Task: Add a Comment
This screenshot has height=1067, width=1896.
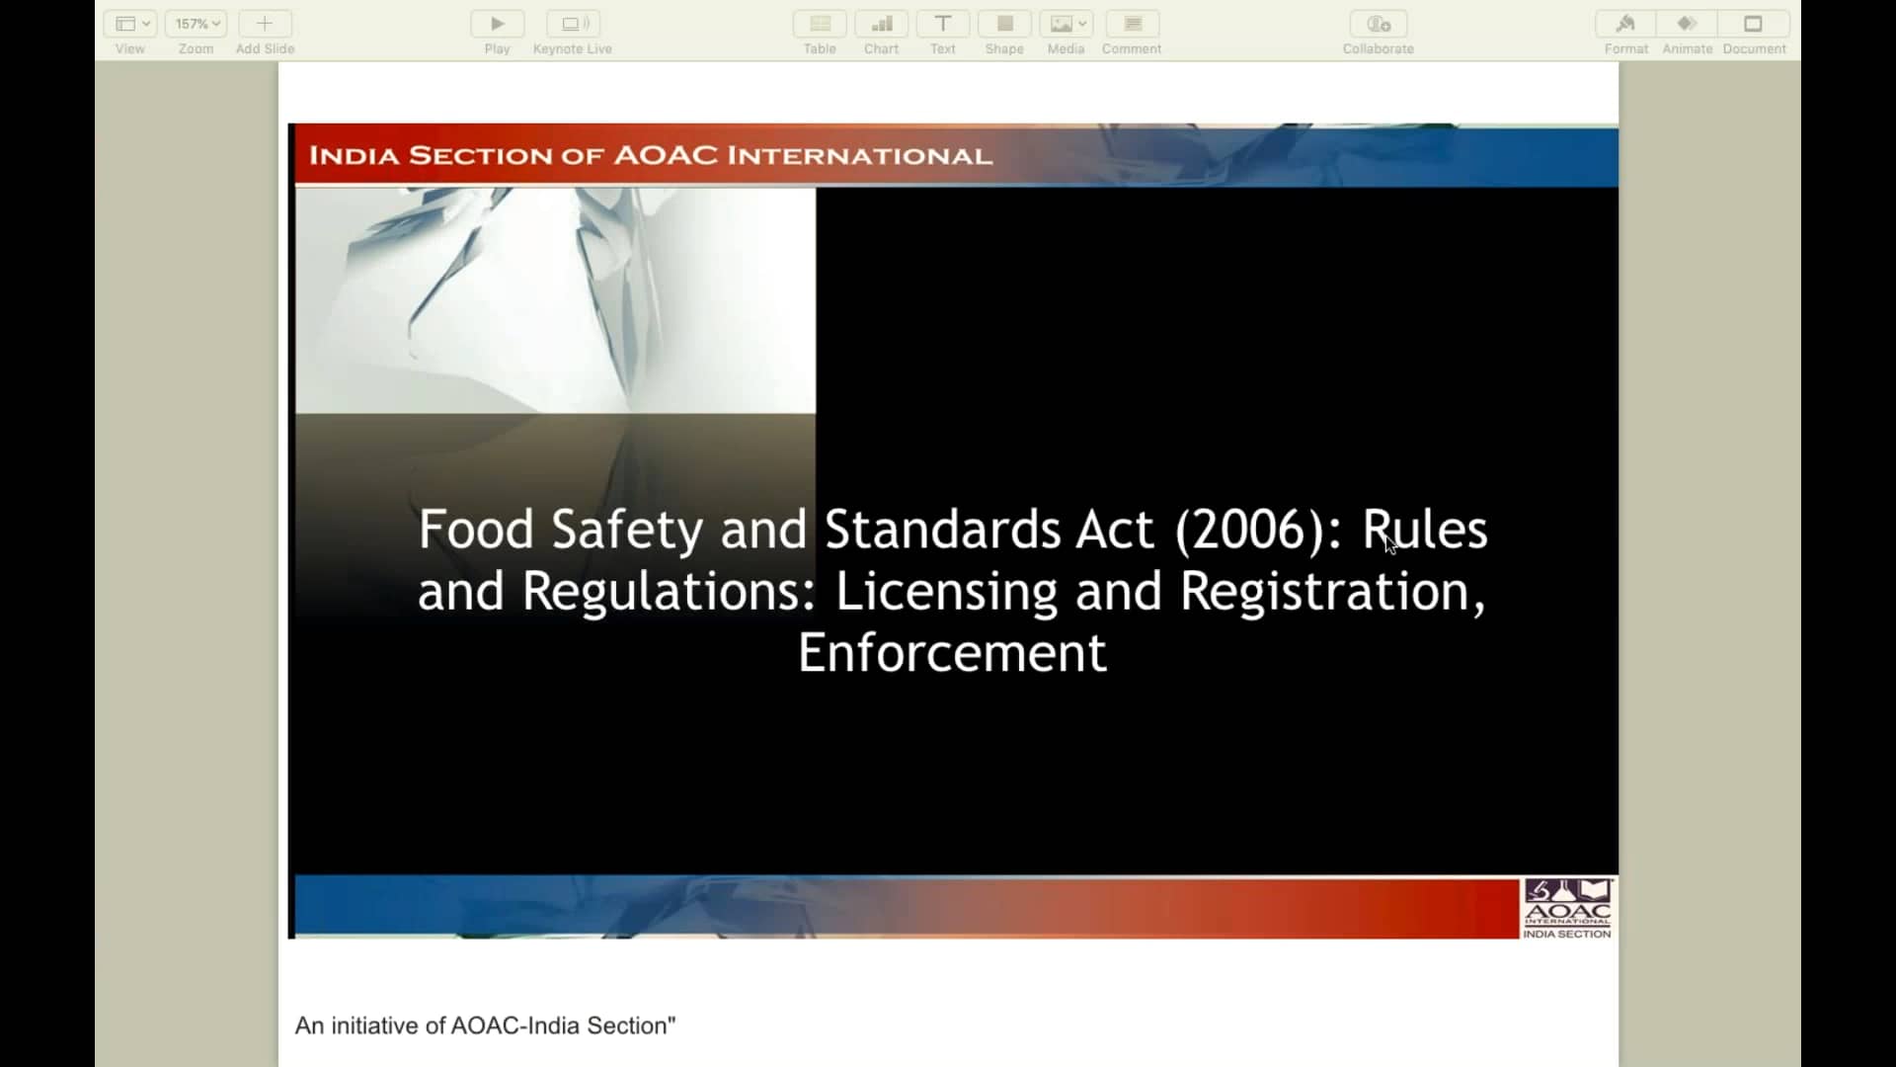Action: click(1132, 24)
